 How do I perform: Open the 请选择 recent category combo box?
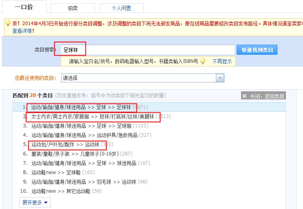[x=143, y=78]
